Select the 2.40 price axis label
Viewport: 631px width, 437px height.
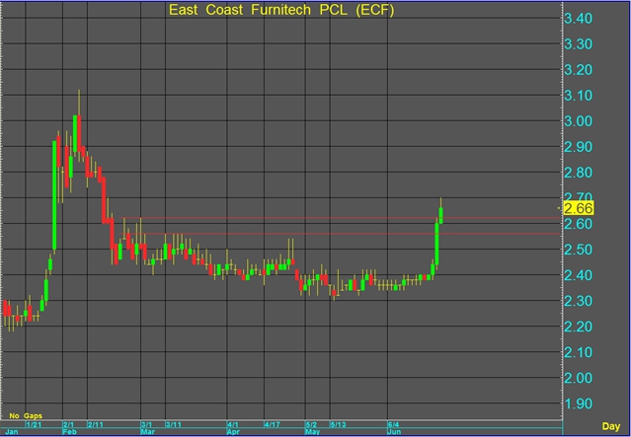(578, 275)
